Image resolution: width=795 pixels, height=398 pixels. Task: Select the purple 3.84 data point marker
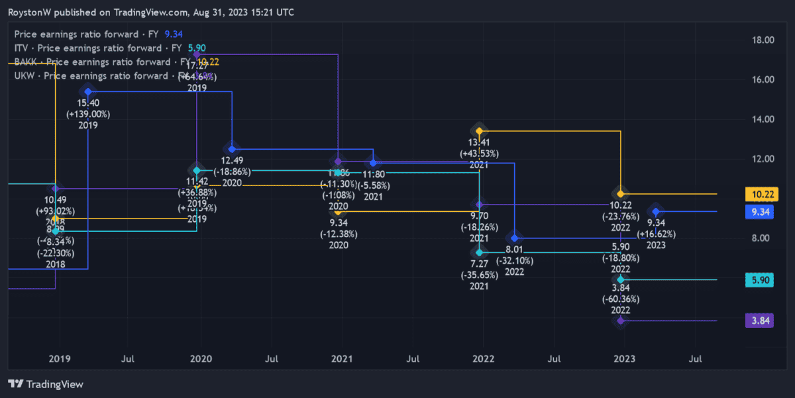point(621,321)
